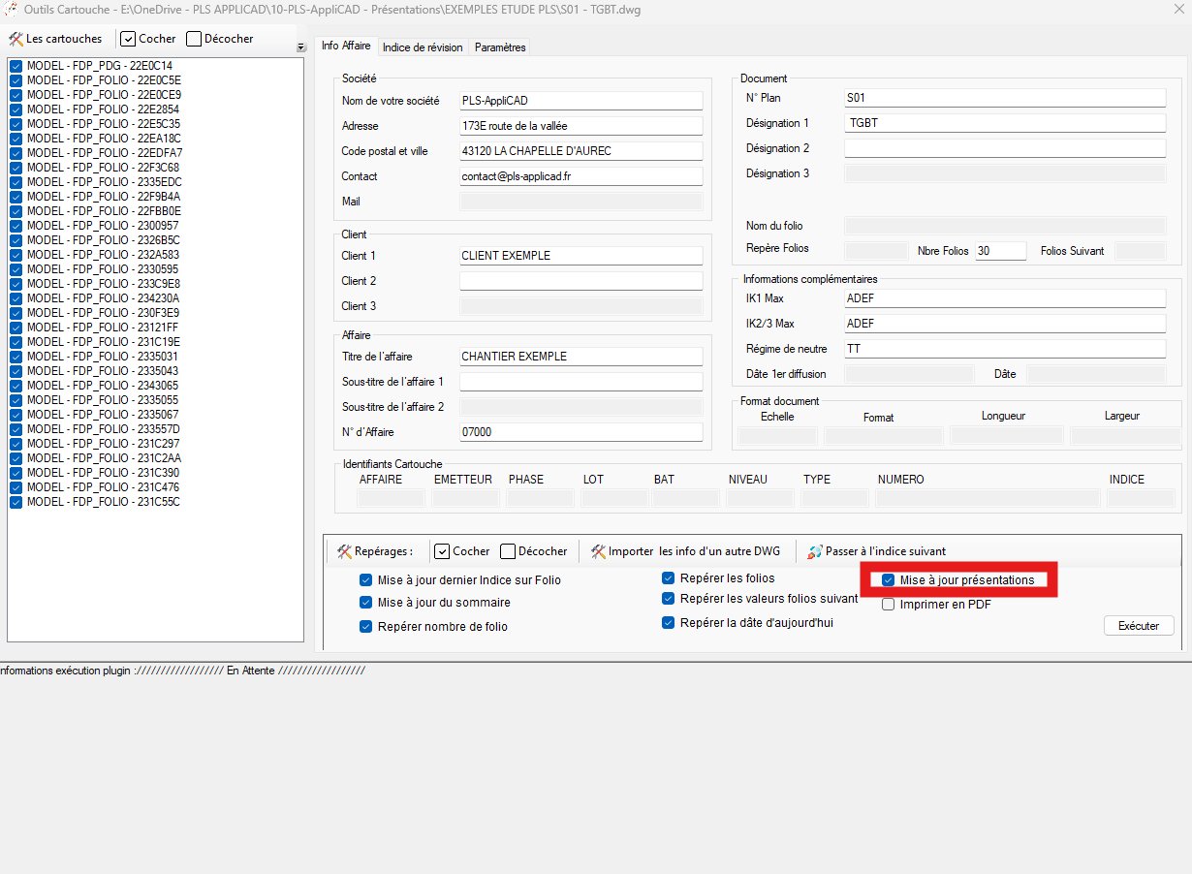Viewport: 1192px width, 874px height.
Task: Click the Repérages tools icon
Action: pyautogui.click(x=344, y=551)
